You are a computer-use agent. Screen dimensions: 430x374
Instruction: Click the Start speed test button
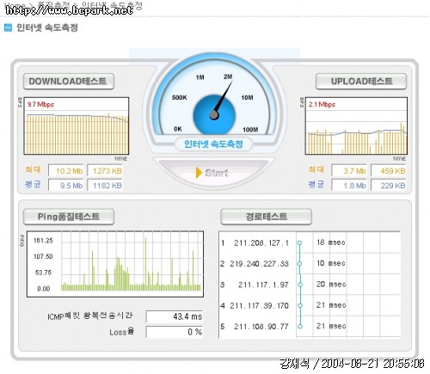(213, 173)
